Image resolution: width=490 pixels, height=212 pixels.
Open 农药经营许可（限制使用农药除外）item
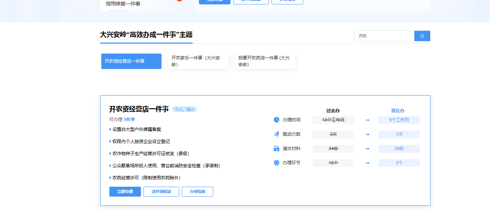(x=146, y=178)
